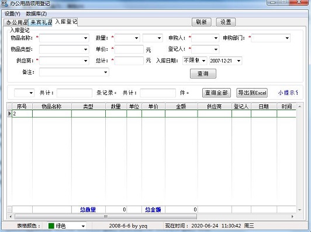Click the 共计 records count field
The height and width of the screenshot is (232, 311).
point(74,93)
